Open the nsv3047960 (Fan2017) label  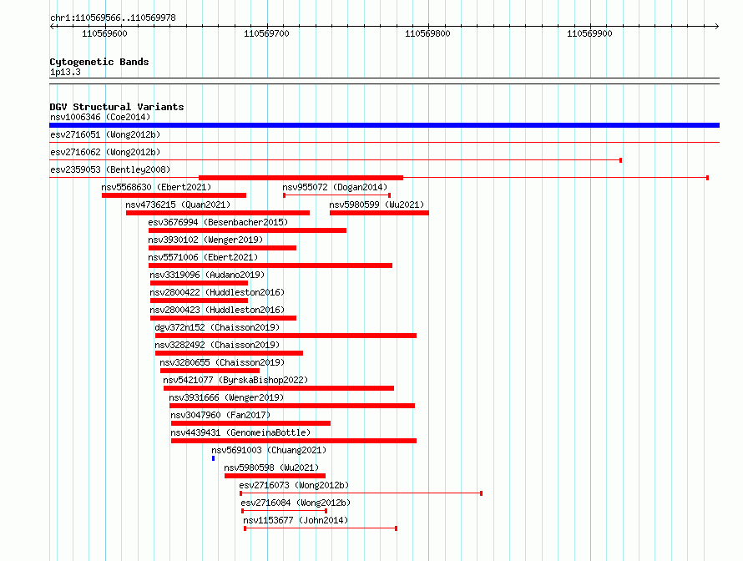[x=220, y=415]
